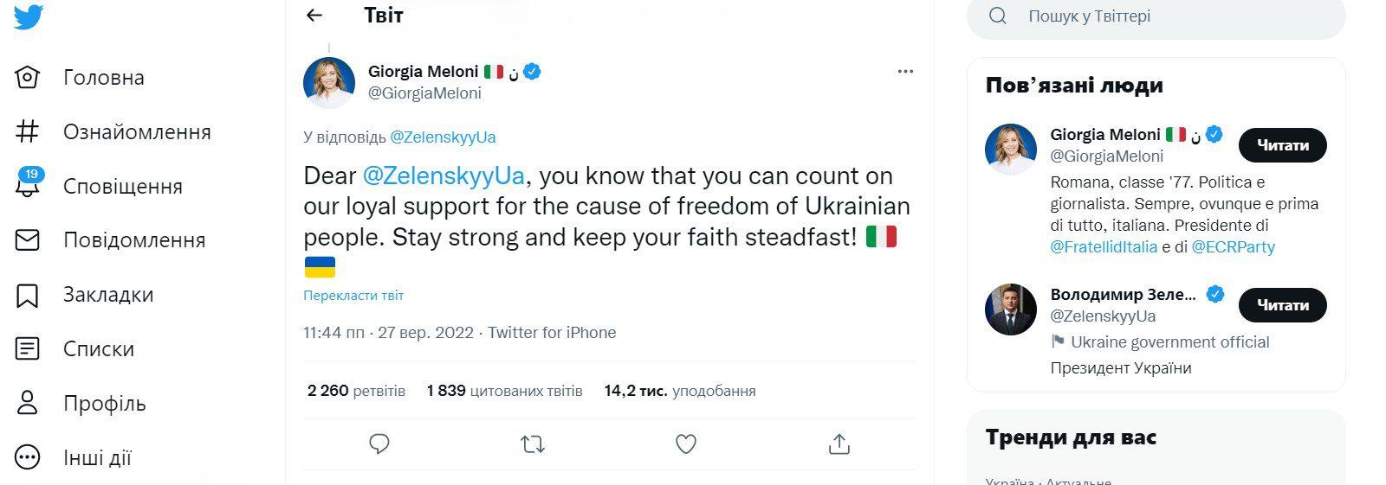1386x485 pixels.
Task: Retweet using the retweet arrows icon
Action: pyautogui.click(x=533, y=444)
